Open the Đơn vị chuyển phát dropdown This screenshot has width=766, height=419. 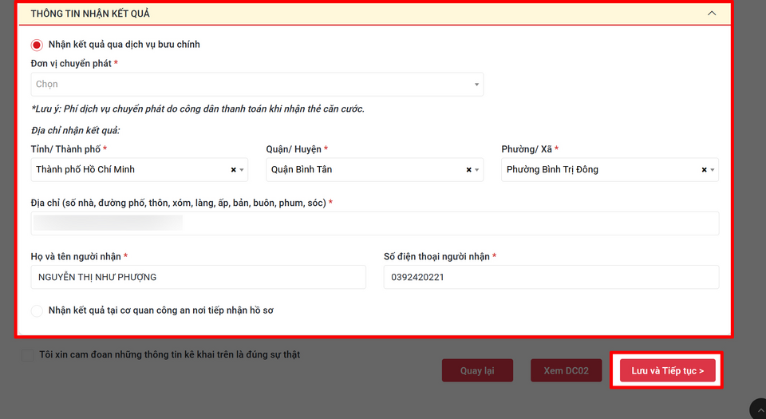pos(256,85)
